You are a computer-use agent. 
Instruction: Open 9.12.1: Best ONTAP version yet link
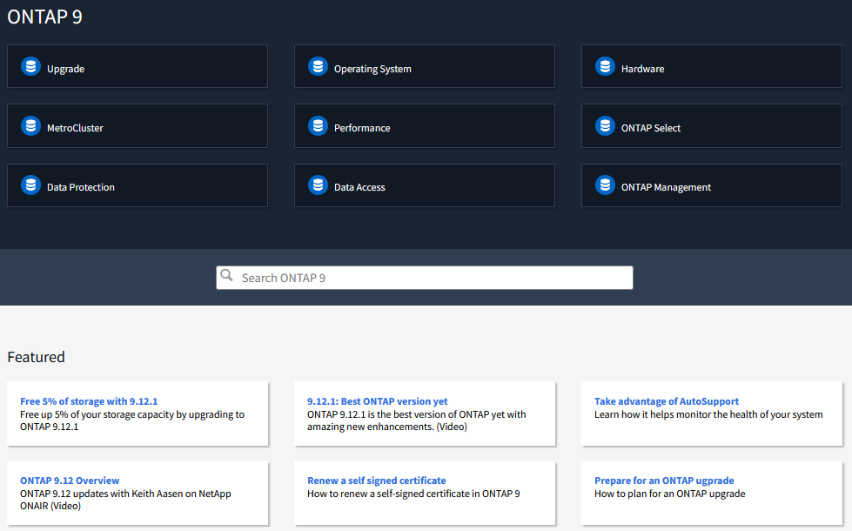(x=377, y=401)
